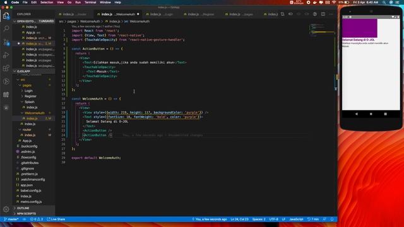The image size is (404, 227).
Task: Click the Split Editor Right icon
Action: 323,14
